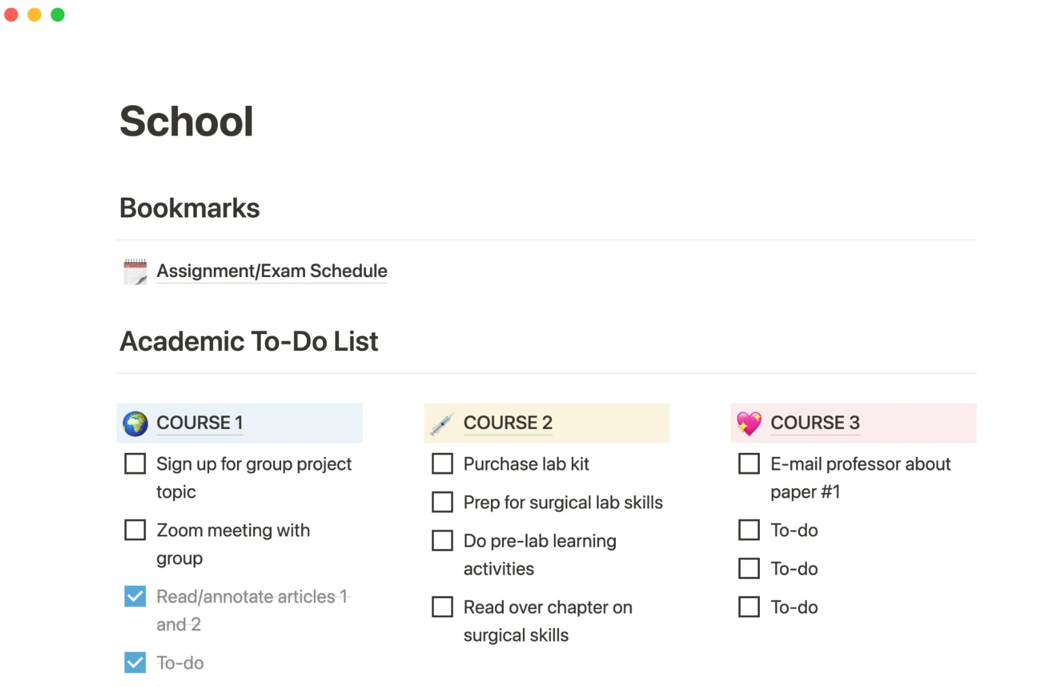Click the globe icon for Course 1
The height and width of the screenshot is (687, 1054).
(135, 423)
